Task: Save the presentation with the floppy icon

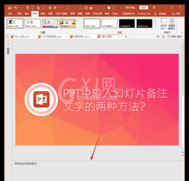Action: point(10,8)
